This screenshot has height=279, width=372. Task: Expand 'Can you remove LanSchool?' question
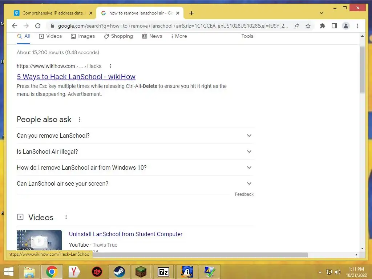click(135, 136)
